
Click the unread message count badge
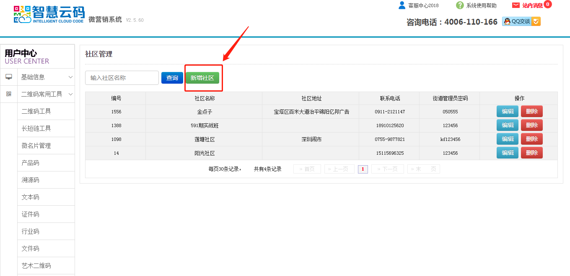click(548, 5)
